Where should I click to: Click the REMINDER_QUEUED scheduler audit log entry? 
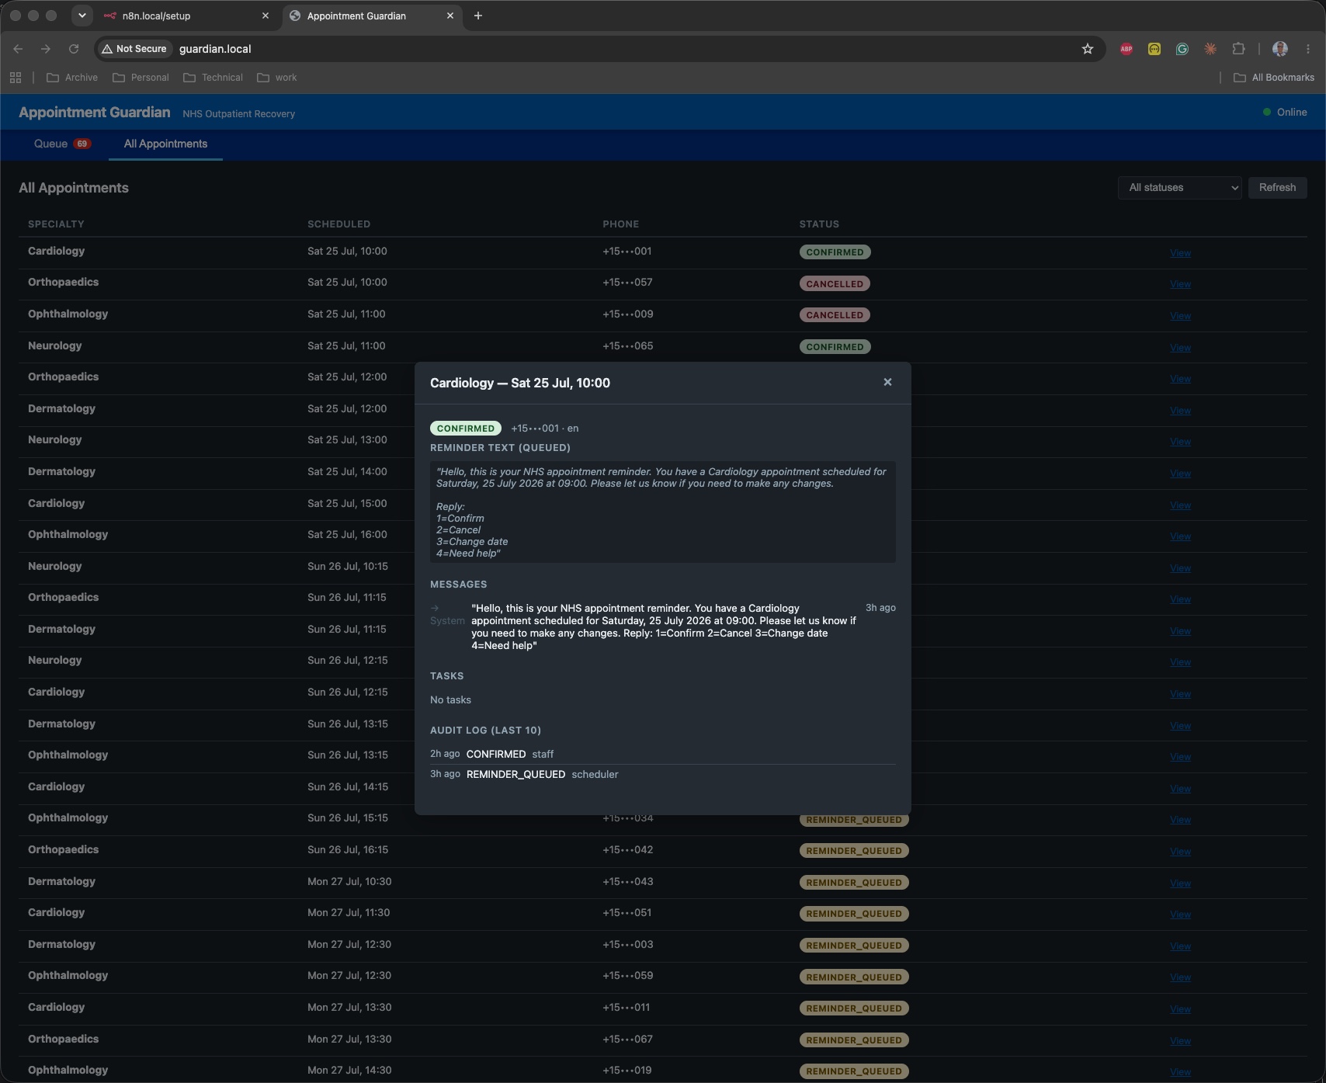click(663, 775)
